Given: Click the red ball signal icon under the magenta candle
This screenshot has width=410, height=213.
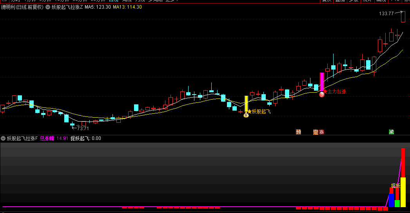Looking at the screenshot, I should (x=322, y=94).
